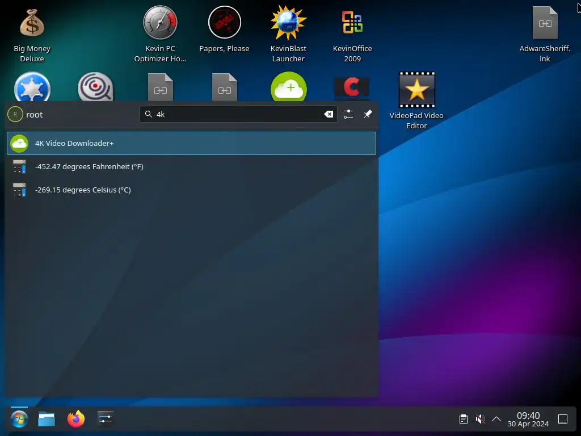Click the radar magnifier desktop icon
581x436 pixels.
[96, 87]
